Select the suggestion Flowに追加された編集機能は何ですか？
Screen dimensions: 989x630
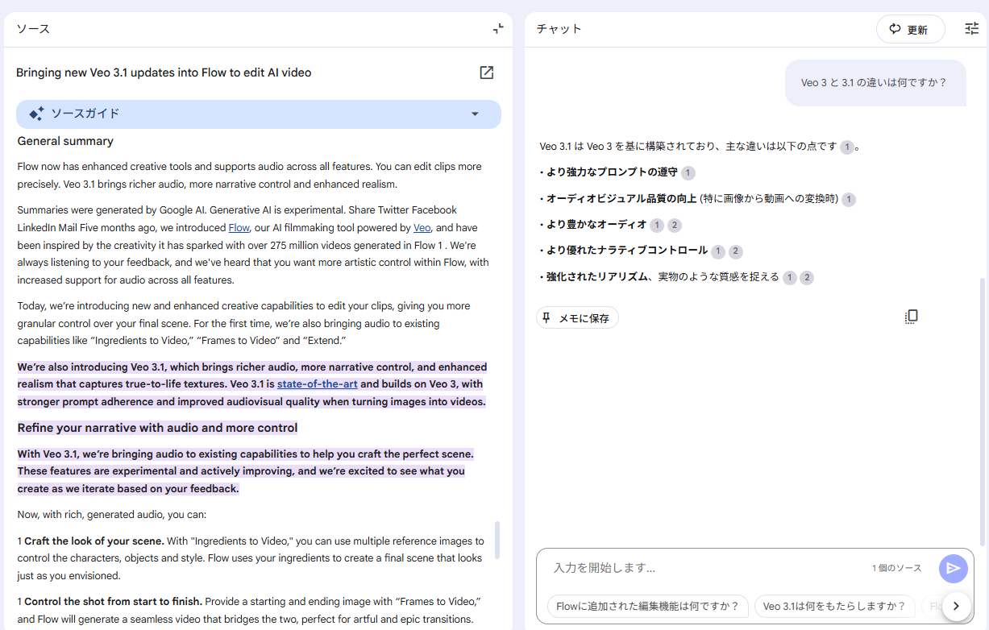(x=647, y=607)
